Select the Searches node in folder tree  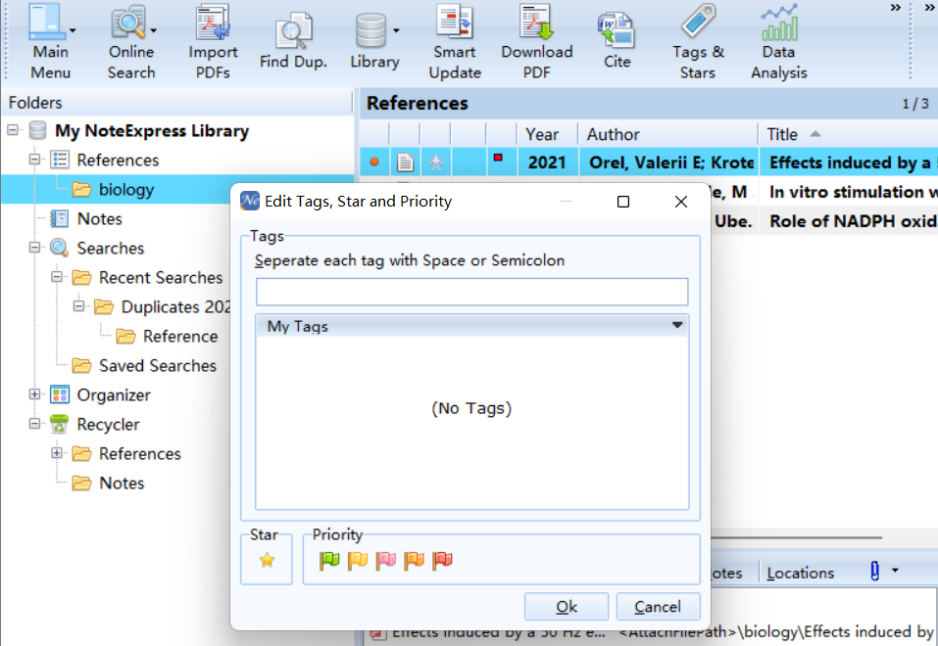[x=110, y=248]
